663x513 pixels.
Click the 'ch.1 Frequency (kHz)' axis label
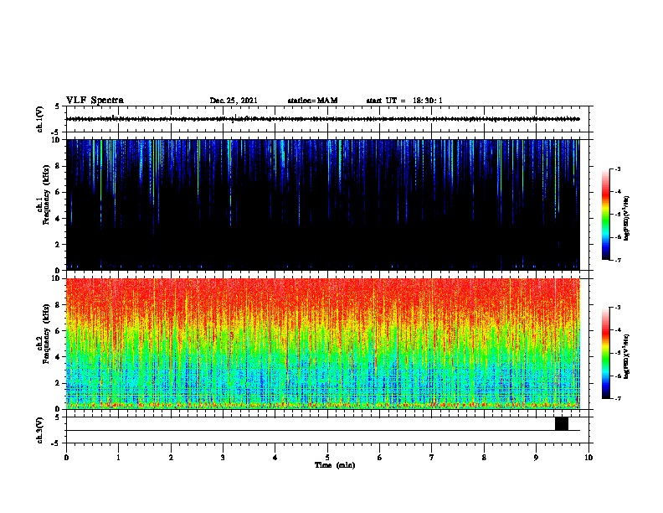44,194
